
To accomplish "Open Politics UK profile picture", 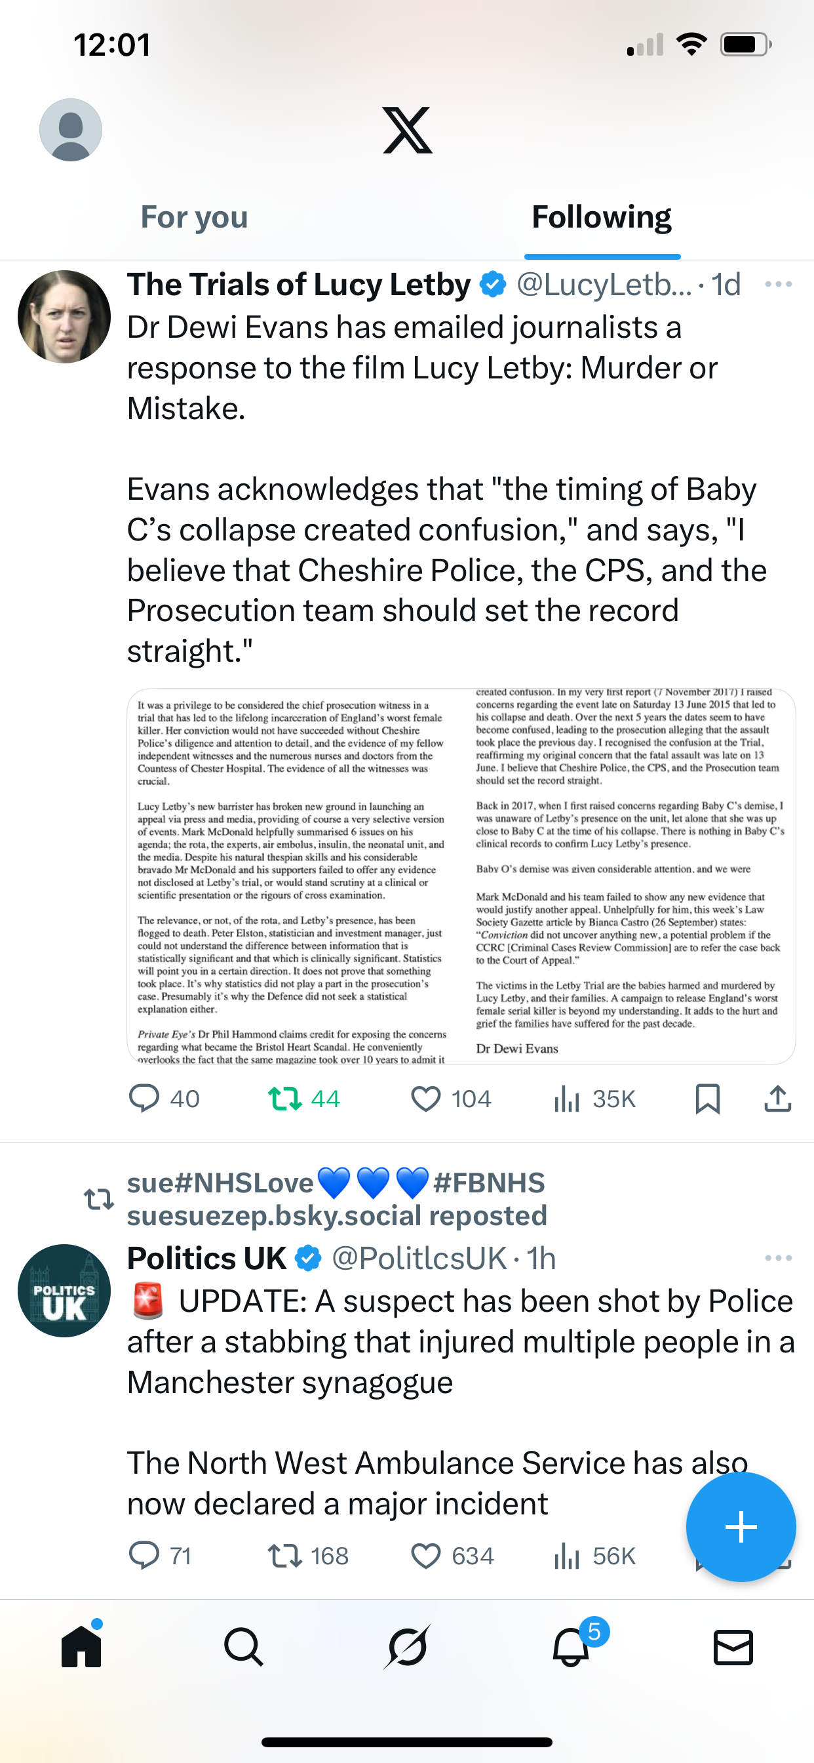I will [64, 1291].
